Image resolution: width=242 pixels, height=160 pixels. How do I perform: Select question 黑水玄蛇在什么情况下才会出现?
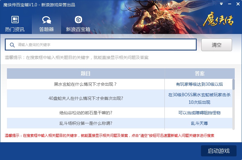pos(86,84)
